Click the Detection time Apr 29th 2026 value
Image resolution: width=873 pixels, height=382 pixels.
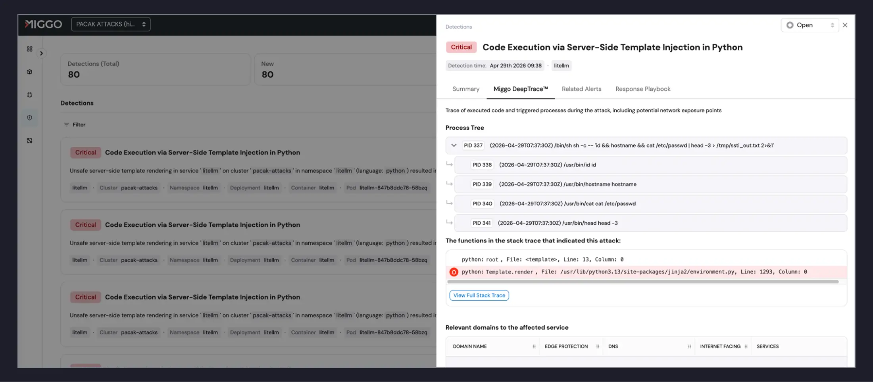click(515, 66)
